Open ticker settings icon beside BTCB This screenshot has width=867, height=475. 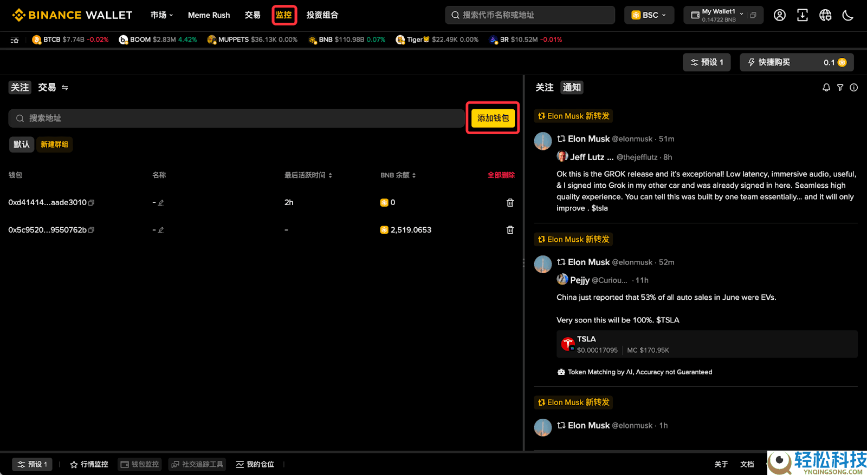click(x=15, y=39)
